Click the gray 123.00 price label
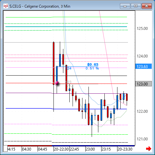Viewport: 155px width, 155px height. click(x=144, y=84)
